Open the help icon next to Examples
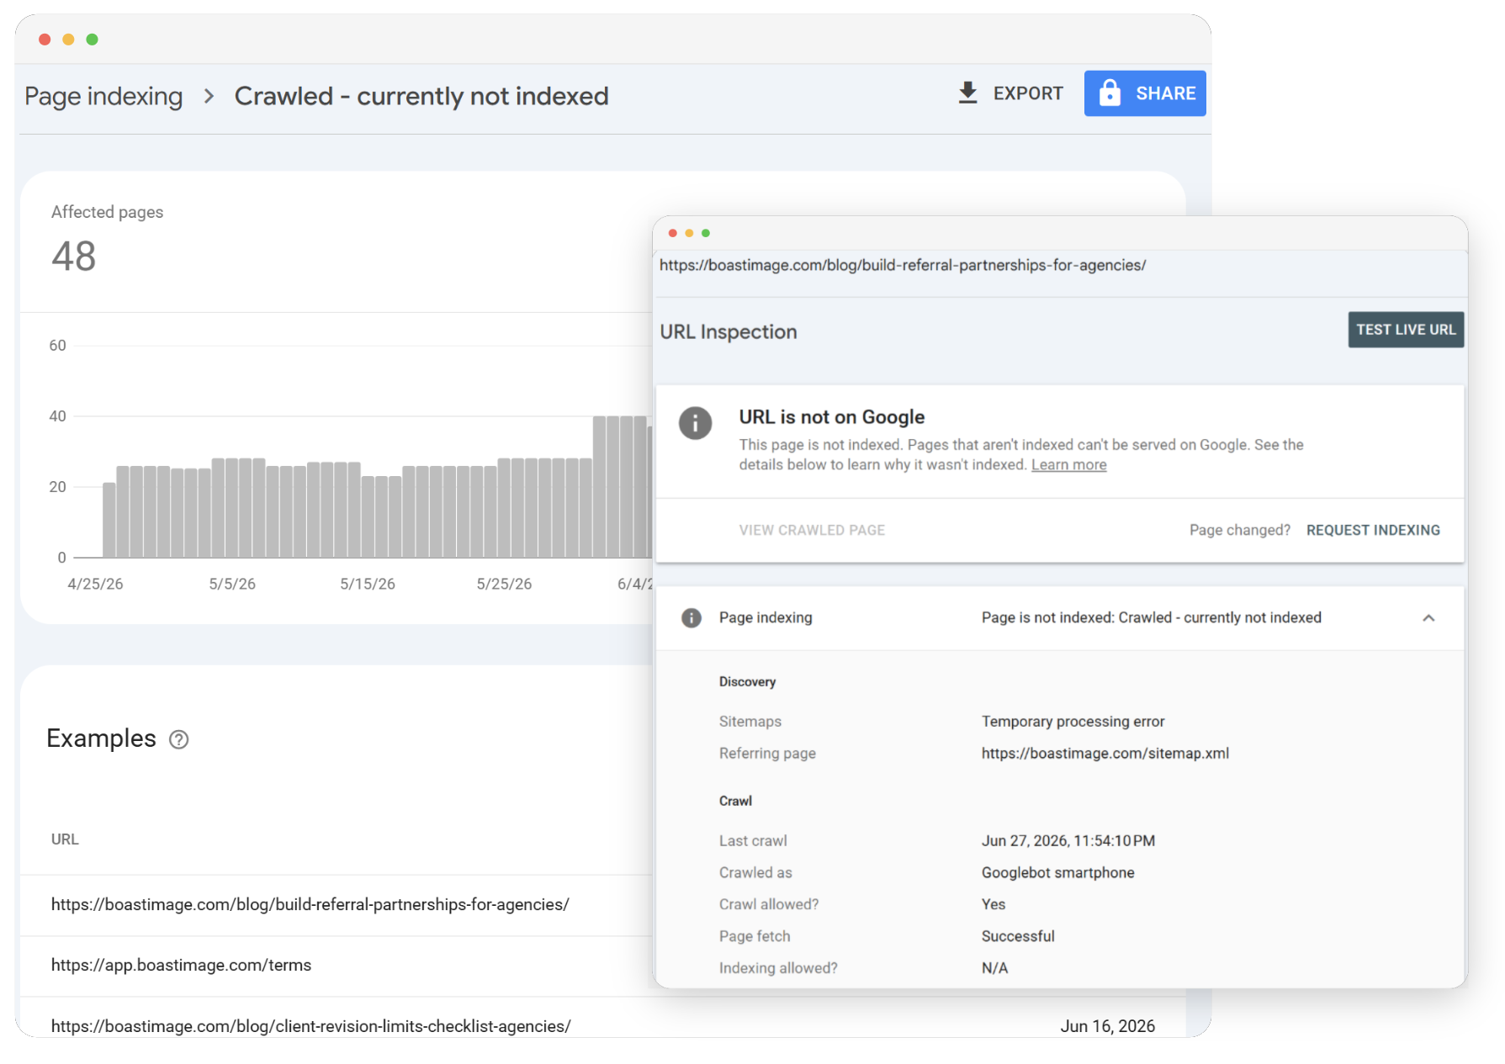The height and width of the screenshot is (1064, 1505). (179, 739)
